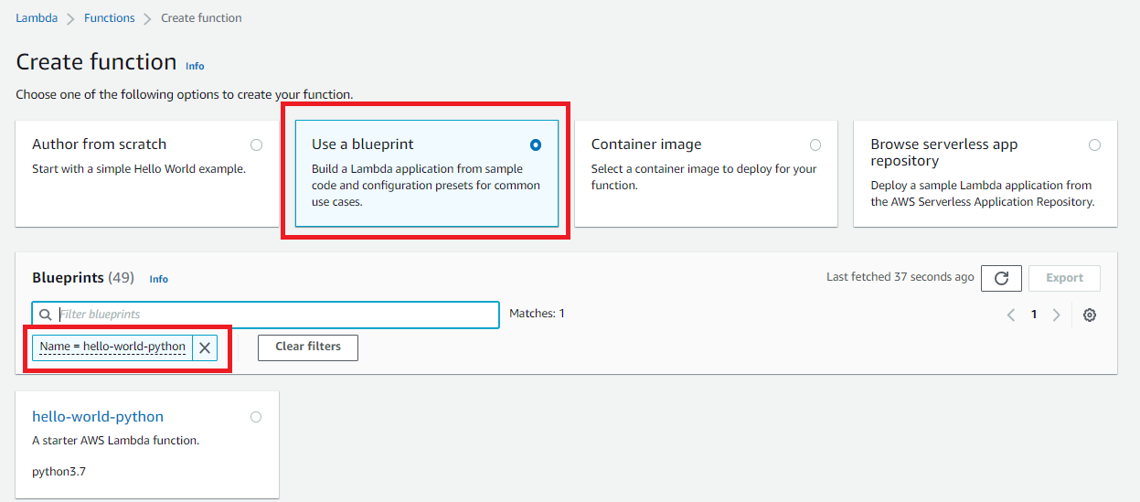The image size is (1140, 502).
Task: Refresh the blueprints list
Action: [x=1001, y=278]
